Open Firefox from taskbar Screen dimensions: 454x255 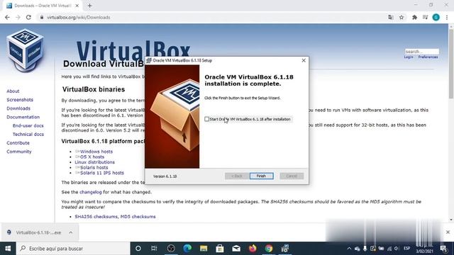pyautogui.click(x=253, y=249)
